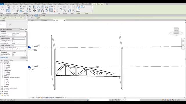The height and width of the screenshot is (104, 186).
Task: Click the Properties help link
Action: coord(4,58)
